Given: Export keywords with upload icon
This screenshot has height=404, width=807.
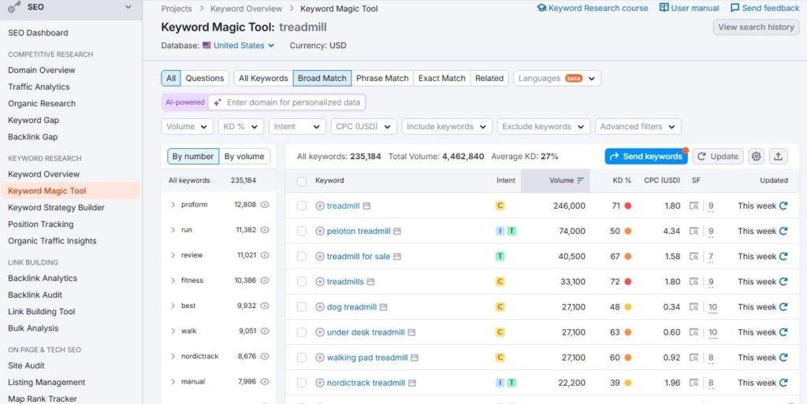Looking at the screenshot, I should 778,156.
